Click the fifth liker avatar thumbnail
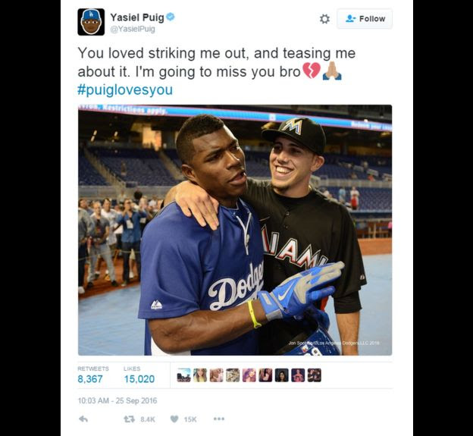This screenshot has width=473, height=436. click(x=249, y=375)
